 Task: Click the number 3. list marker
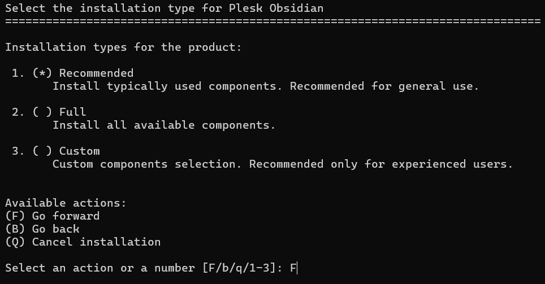coord(18,151)
